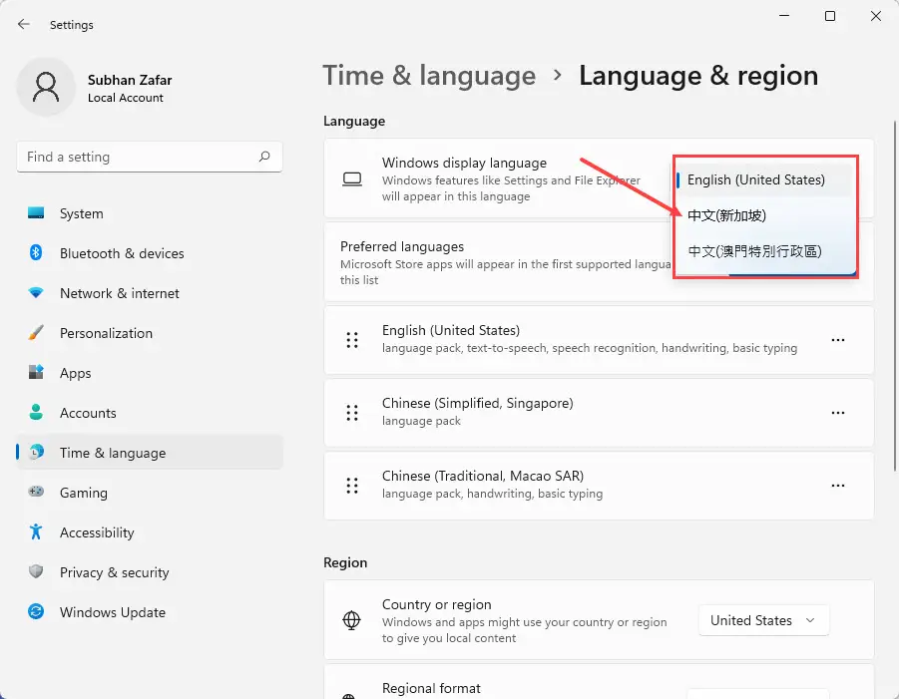Click the Regional format label
This screenshot has width=899, height=699.
[x=431, y=688]
